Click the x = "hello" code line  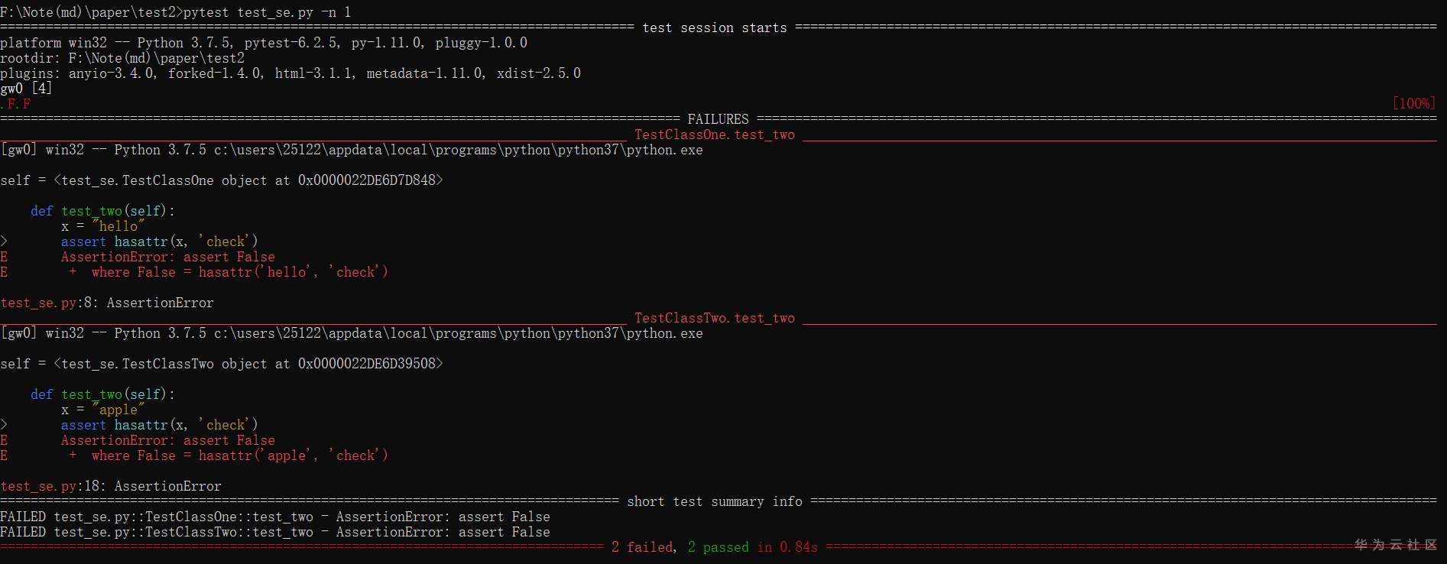coord(102,226)
